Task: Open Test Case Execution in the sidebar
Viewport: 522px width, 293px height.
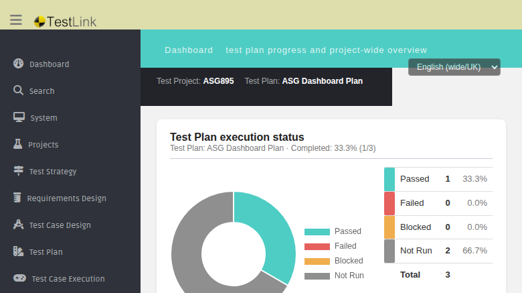Action: [68, 279]
